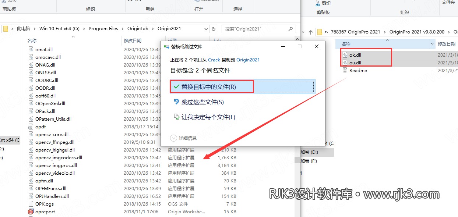The image size is (458, 217).
Task: Select Readme file in Crack folder
Action: 358,70
